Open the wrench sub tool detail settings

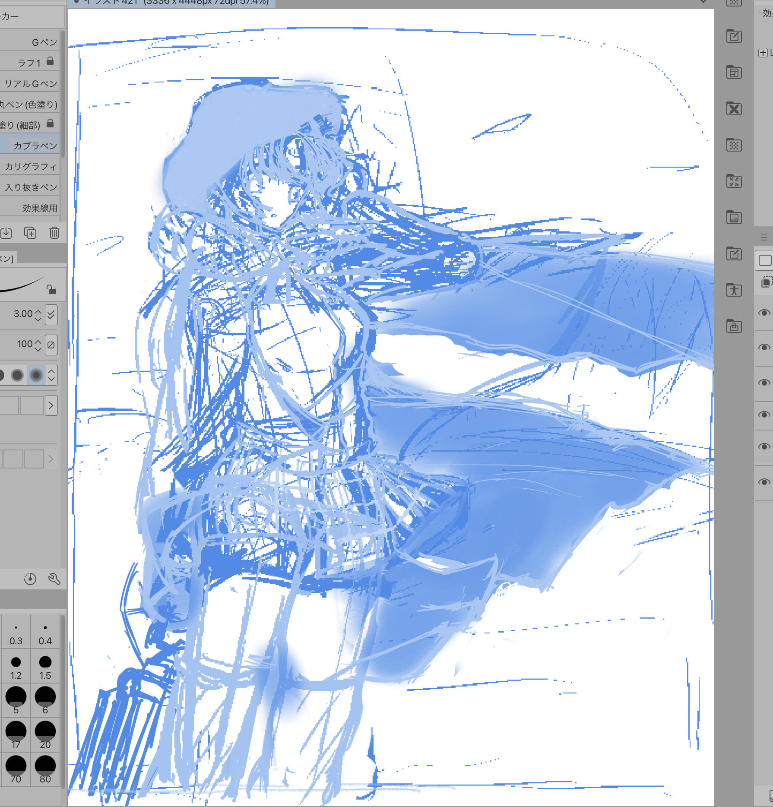pos(54,579)
